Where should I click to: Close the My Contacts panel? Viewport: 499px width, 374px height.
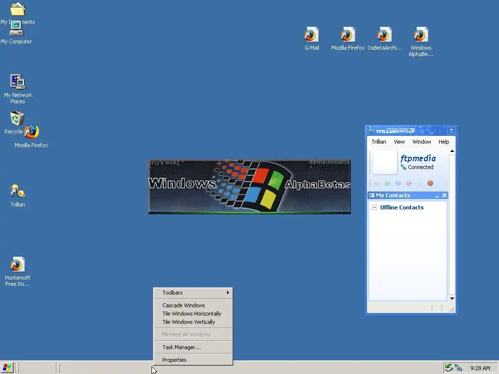click(x=444, y=195)
